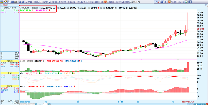208x105 pixels.
Task: Confirm stock code with the Enter arrow icon
Action: pyautogui.click(x=155, y=2)
